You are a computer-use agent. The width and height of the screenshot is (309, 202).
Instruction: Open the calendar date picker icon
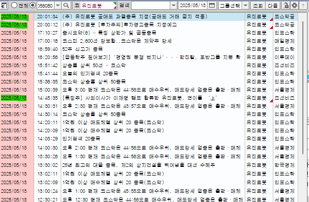click(212, 6)
